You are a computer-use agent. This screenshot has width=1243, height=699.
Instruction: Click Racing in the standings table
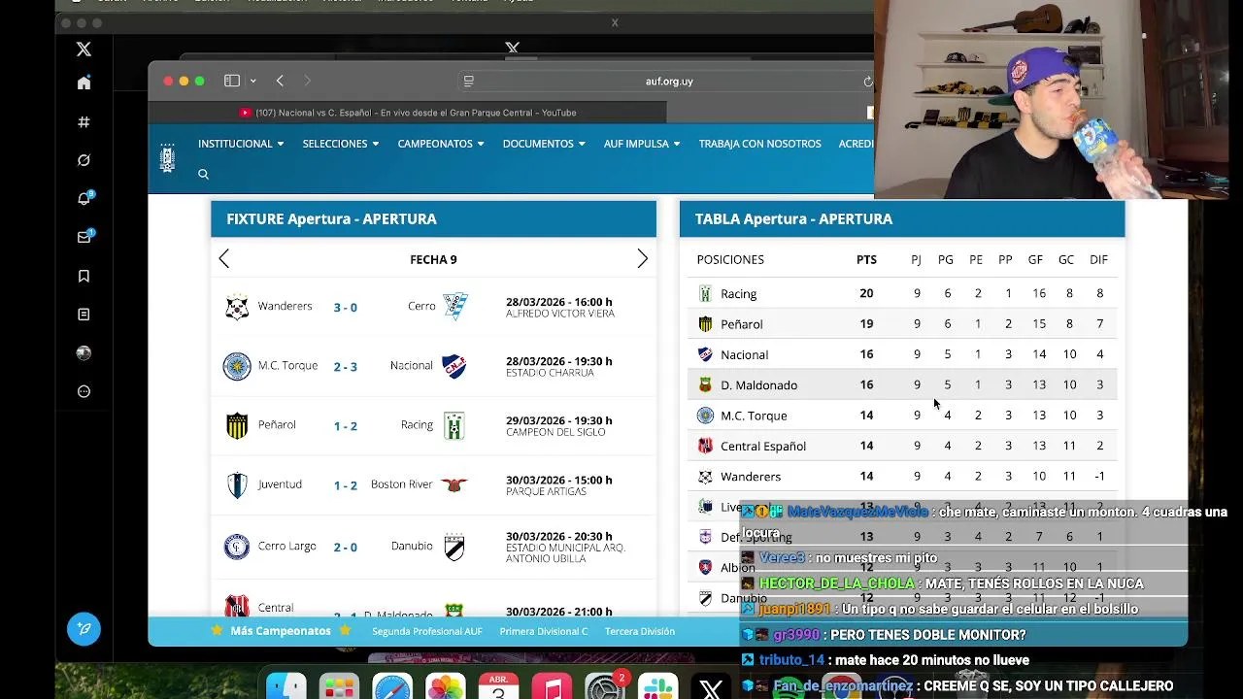click(x=738, y=294)
